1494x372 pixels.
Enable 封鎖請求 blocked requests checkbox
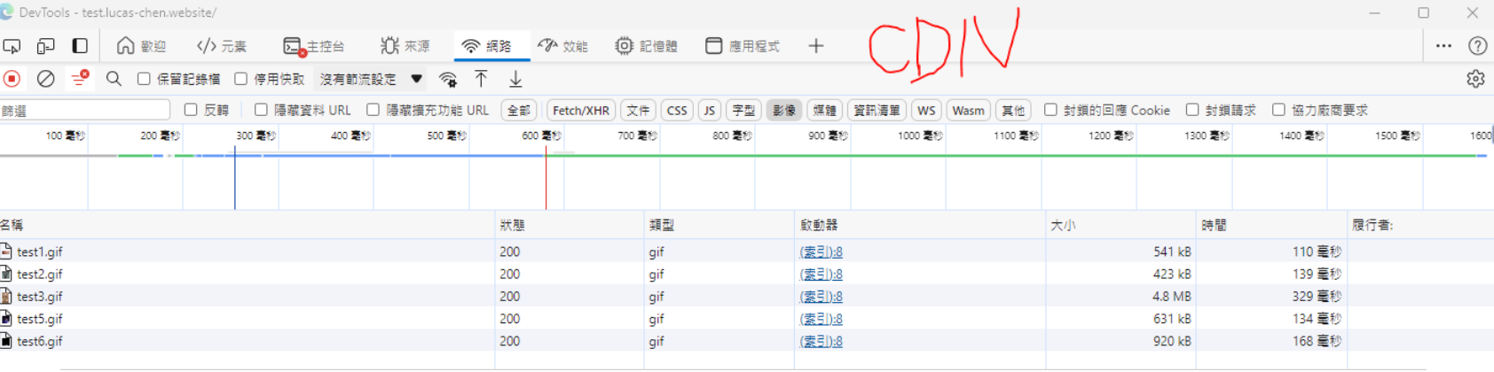tap(1192, 110)
